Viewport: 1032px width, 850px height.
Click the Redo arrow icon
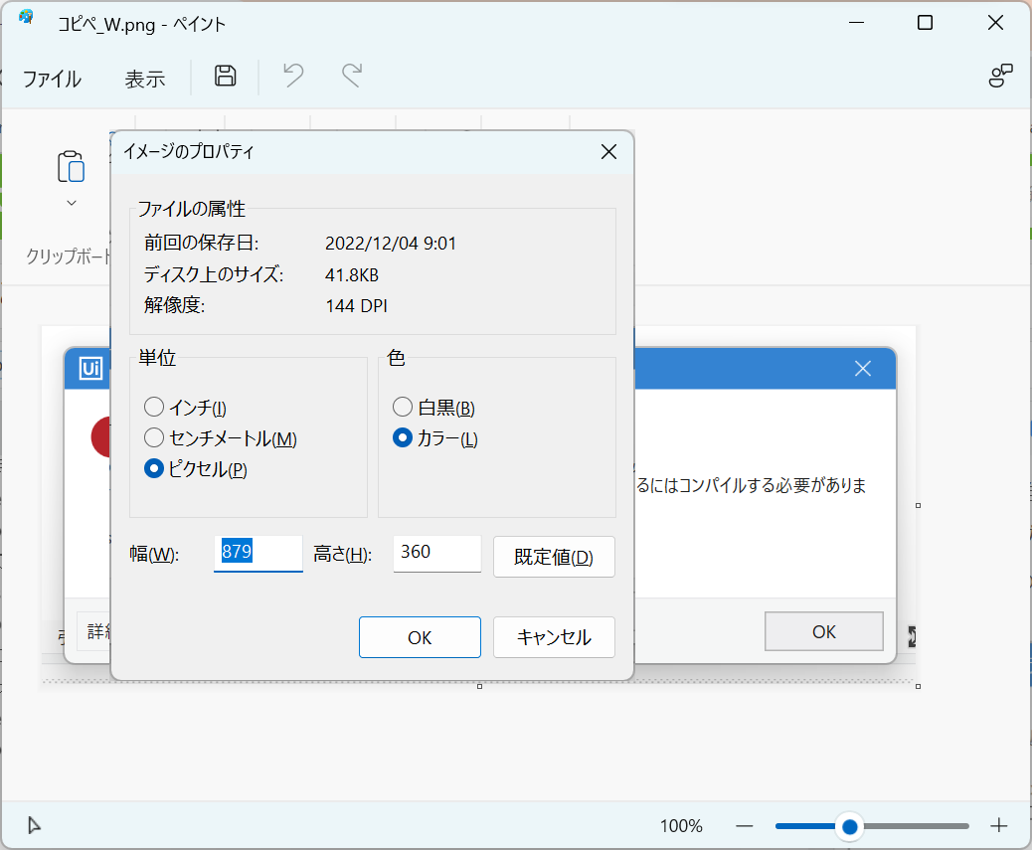click(x=351, y=78)
